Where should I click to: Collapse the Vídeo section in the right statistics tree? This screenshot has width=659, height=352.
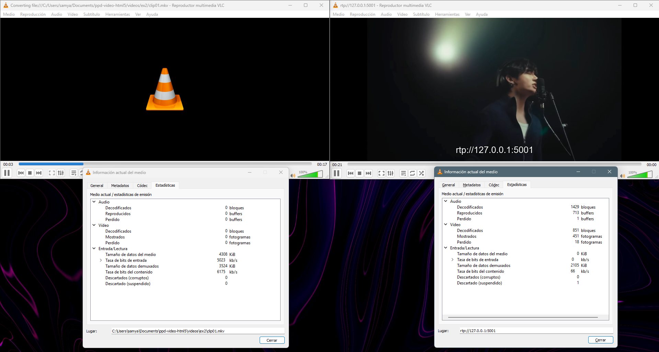[446, 224]
